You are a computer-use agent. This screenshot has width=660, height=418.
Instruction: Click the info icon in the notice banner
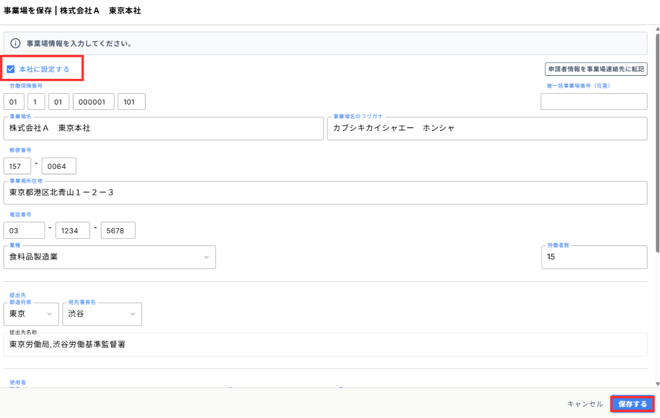(16, 44)
